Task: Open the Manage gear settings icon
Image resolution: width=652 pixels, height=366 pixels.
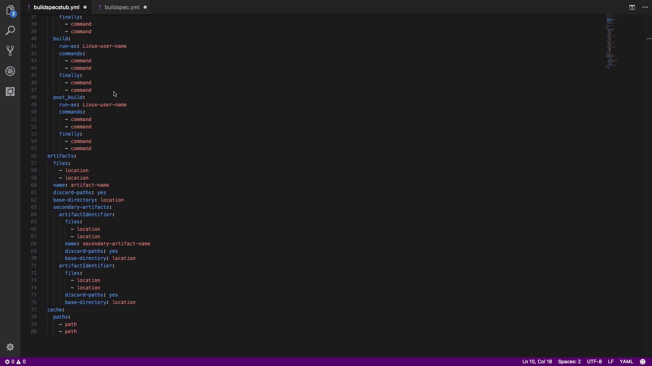Action: click(10, 347)
